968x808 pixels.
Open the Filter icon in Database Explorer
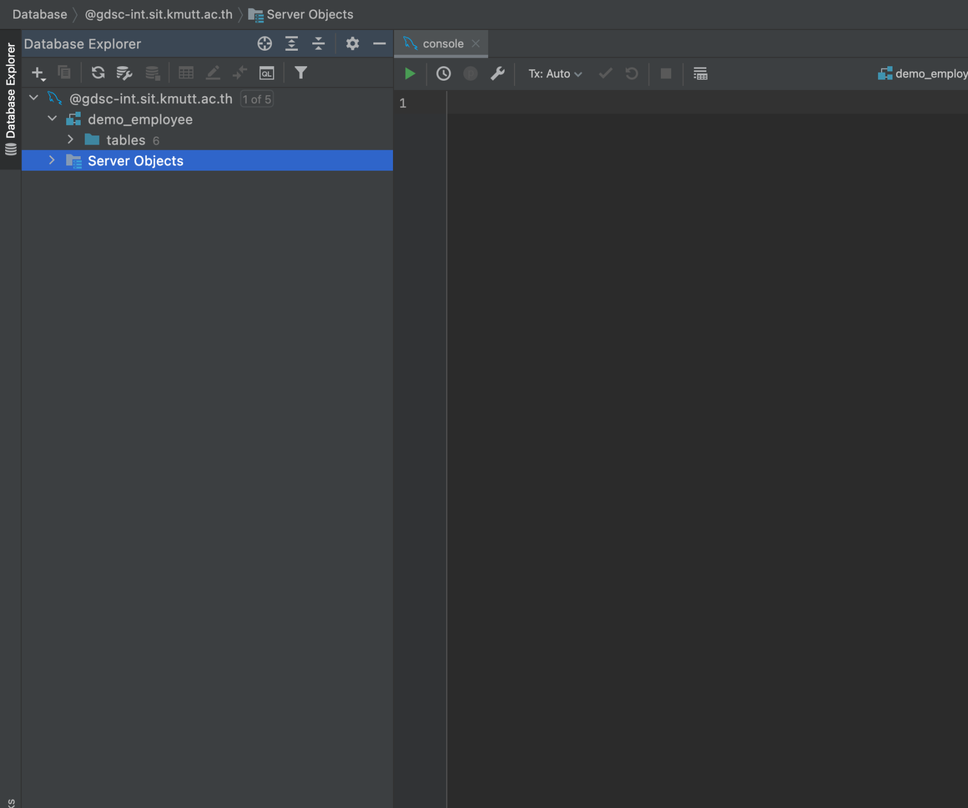pos(301,73)
